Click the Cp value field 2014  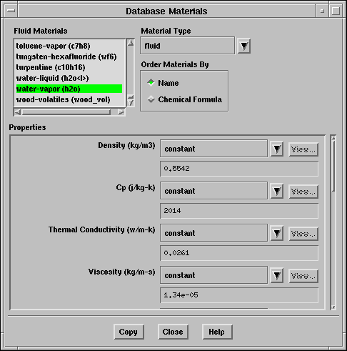239,211
